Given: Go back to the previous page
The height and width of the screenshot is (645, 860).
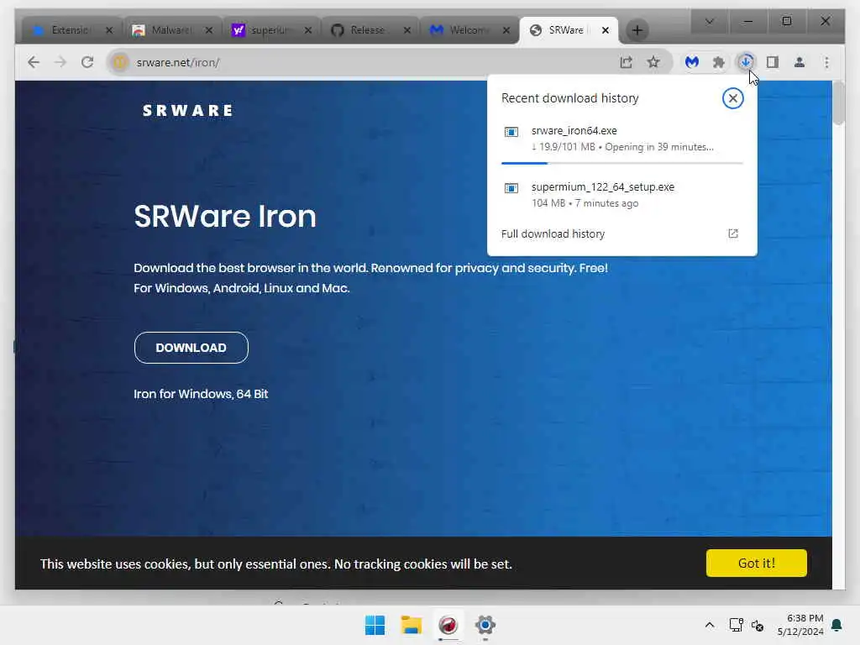Looking at the screenshot, I should click(x=34, y=62).
